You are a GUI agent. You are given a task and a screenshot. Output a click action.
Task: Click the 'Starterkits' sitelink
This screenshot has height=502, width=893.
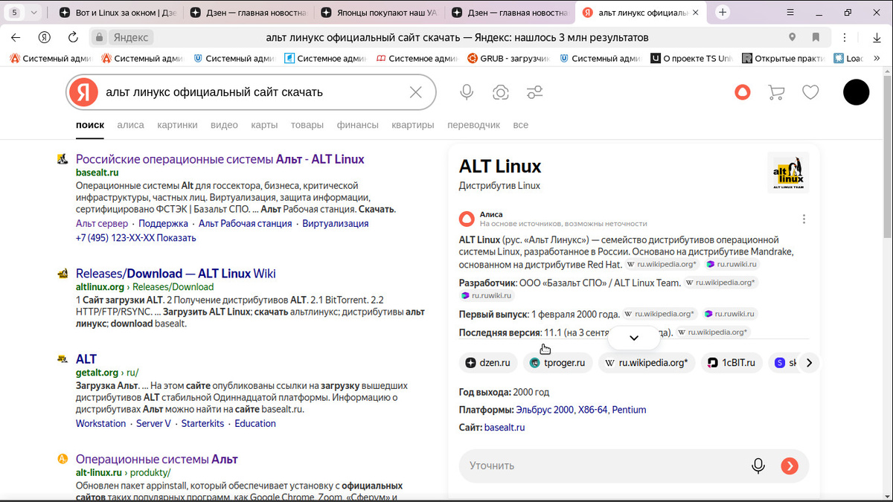pyautogui.click(x=202, y=423)
